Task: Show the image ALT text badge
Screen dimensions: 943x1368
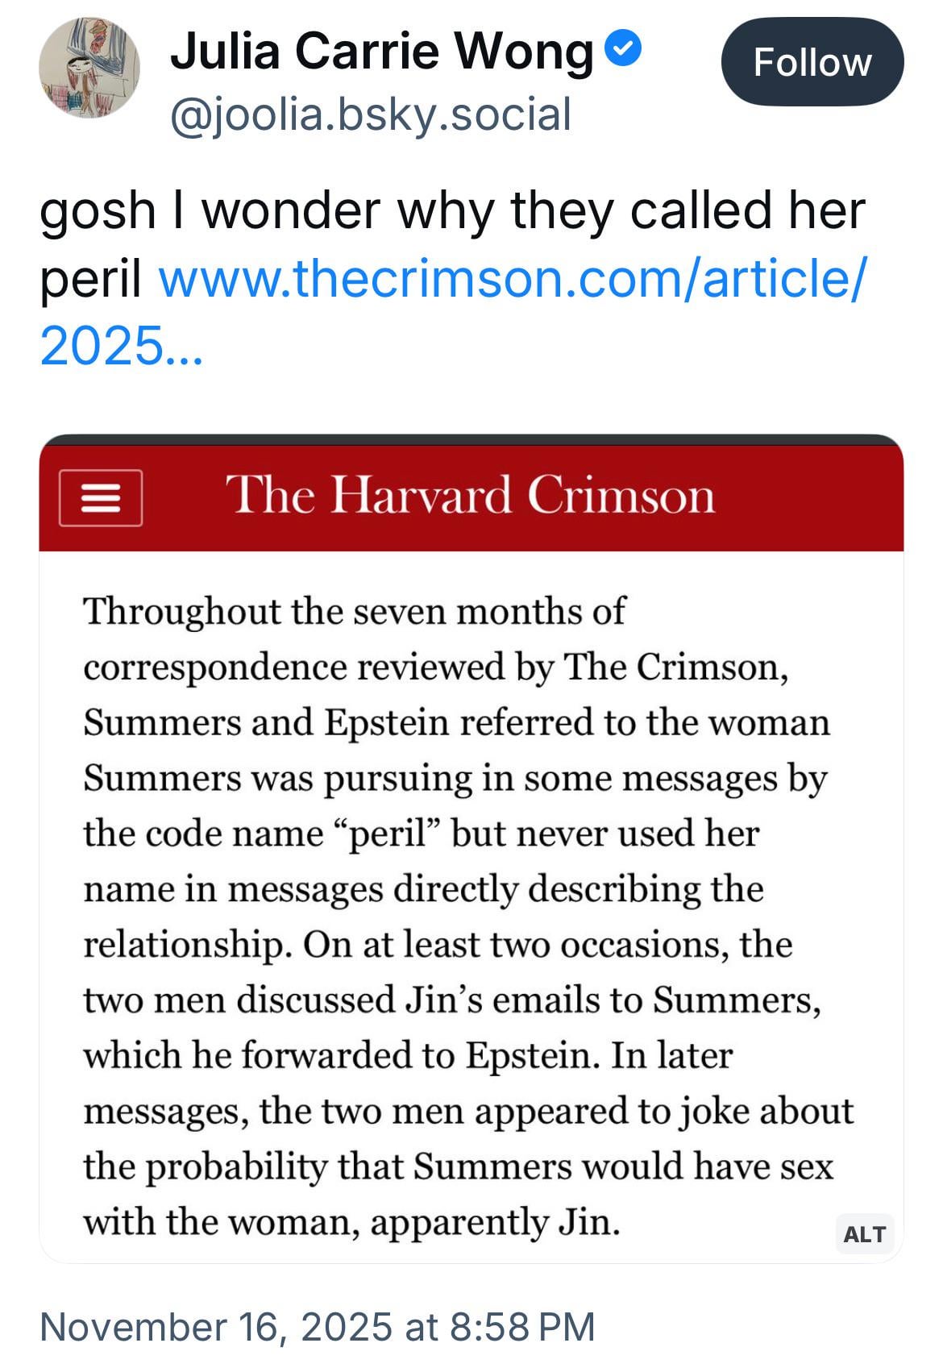Action: coord(864,1233)
